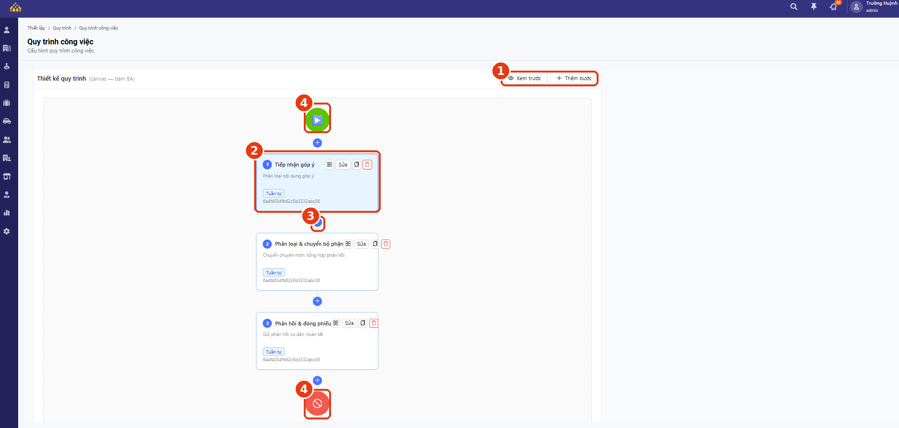Click Sửa on Tiếp nhận góp ý step
Viewport: 899px width, 428px height.
point(343,165)
